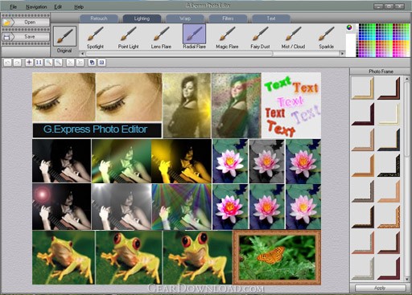Viewport: 412px width, 295px height.
Task: Click the effects strip right scroll arrow
Action: (x=342, y=54)
